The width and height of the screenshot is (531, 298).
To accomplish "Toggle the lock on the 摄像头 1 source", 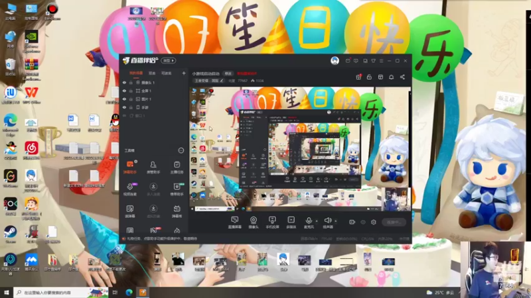I will coord(131,82).
